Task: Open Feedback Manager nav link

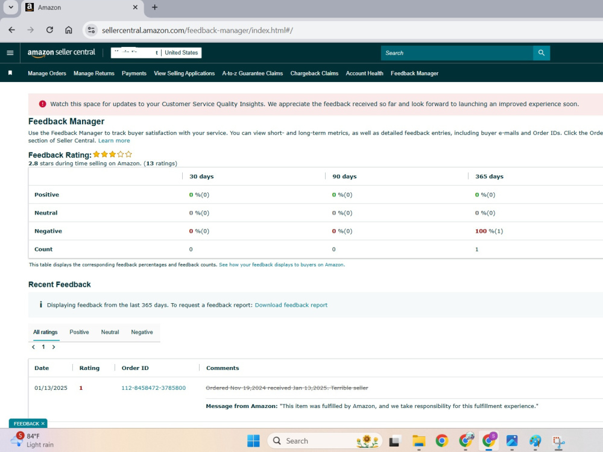Action: point(415,74)
